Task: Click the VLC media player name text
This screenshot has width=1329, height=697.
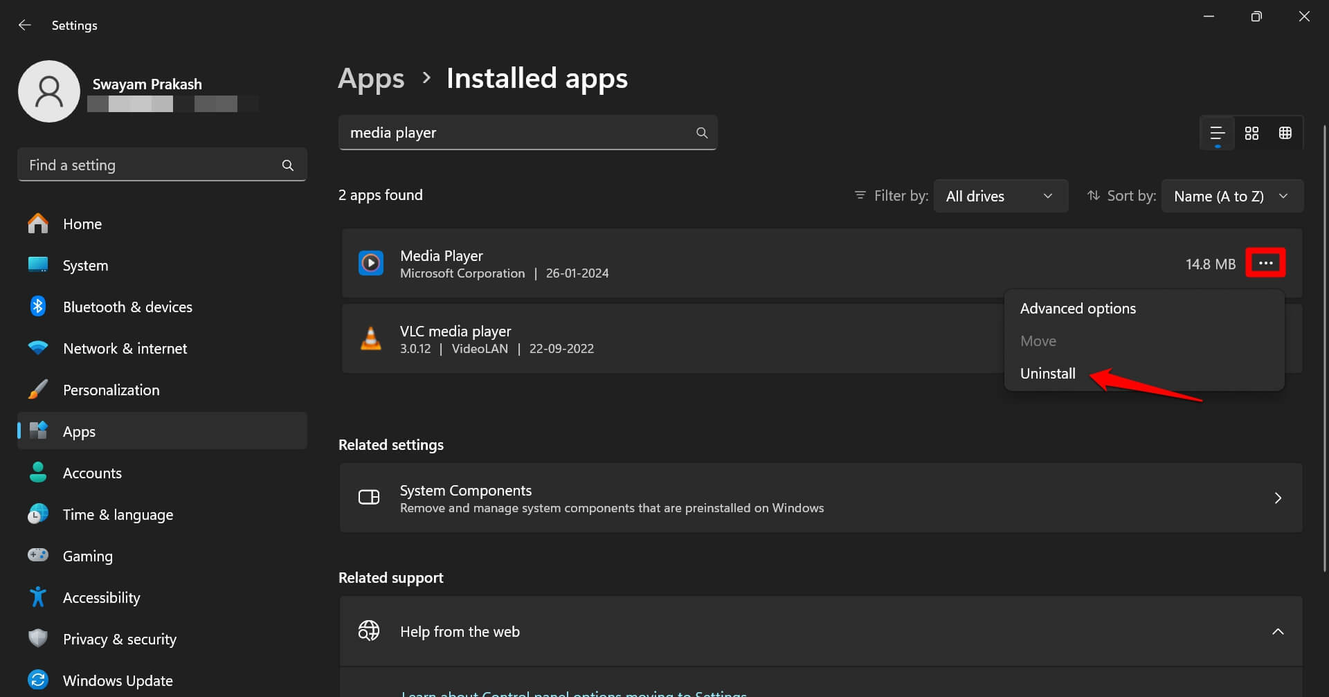Action: tap(455, 331)
